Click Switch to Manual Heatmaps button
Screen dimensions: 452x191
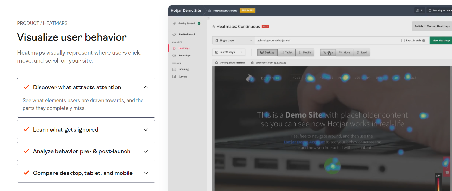pos(432,26)
